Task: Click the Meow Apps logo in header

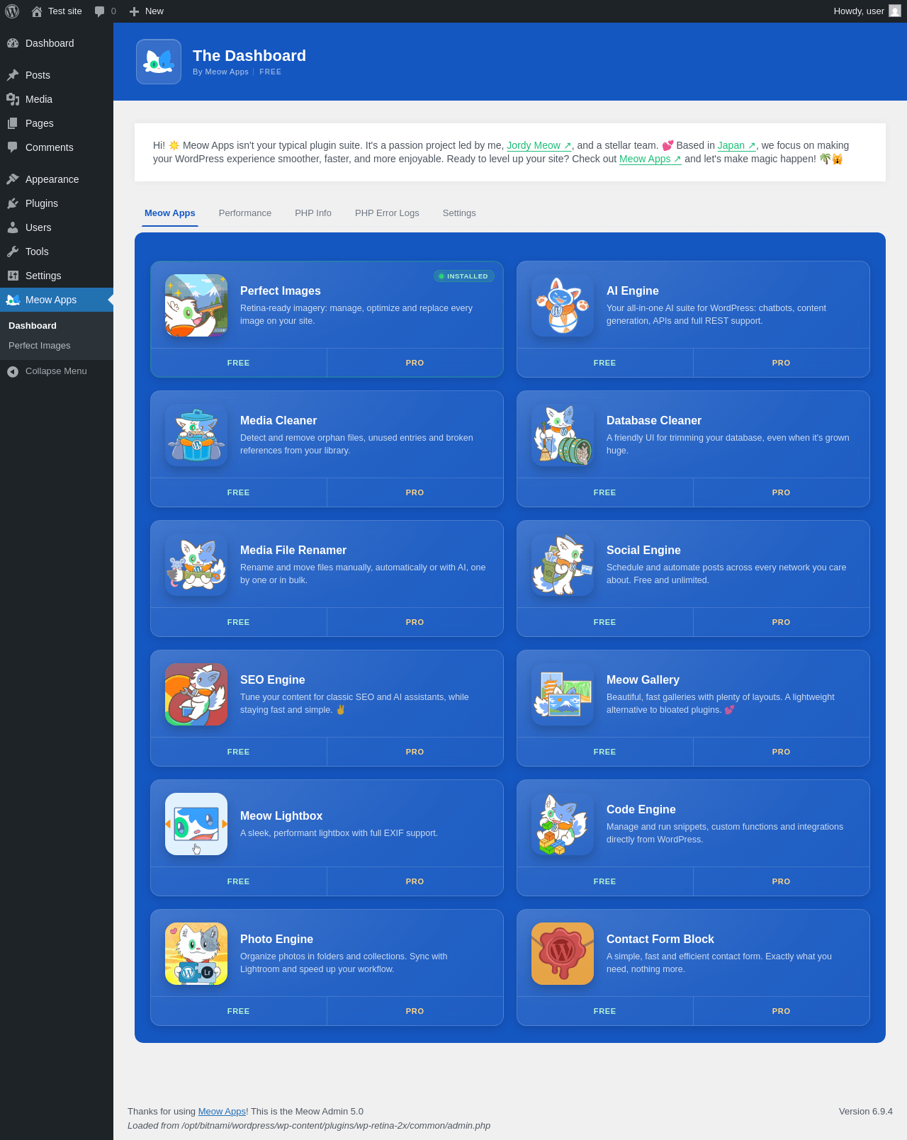Action: click(159, 62)
